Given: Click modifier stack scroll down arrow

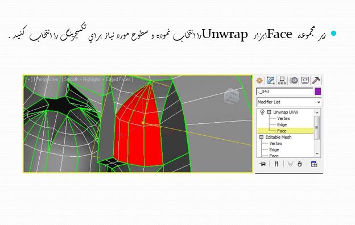Looking at the screenshot, I should (317, 154).
